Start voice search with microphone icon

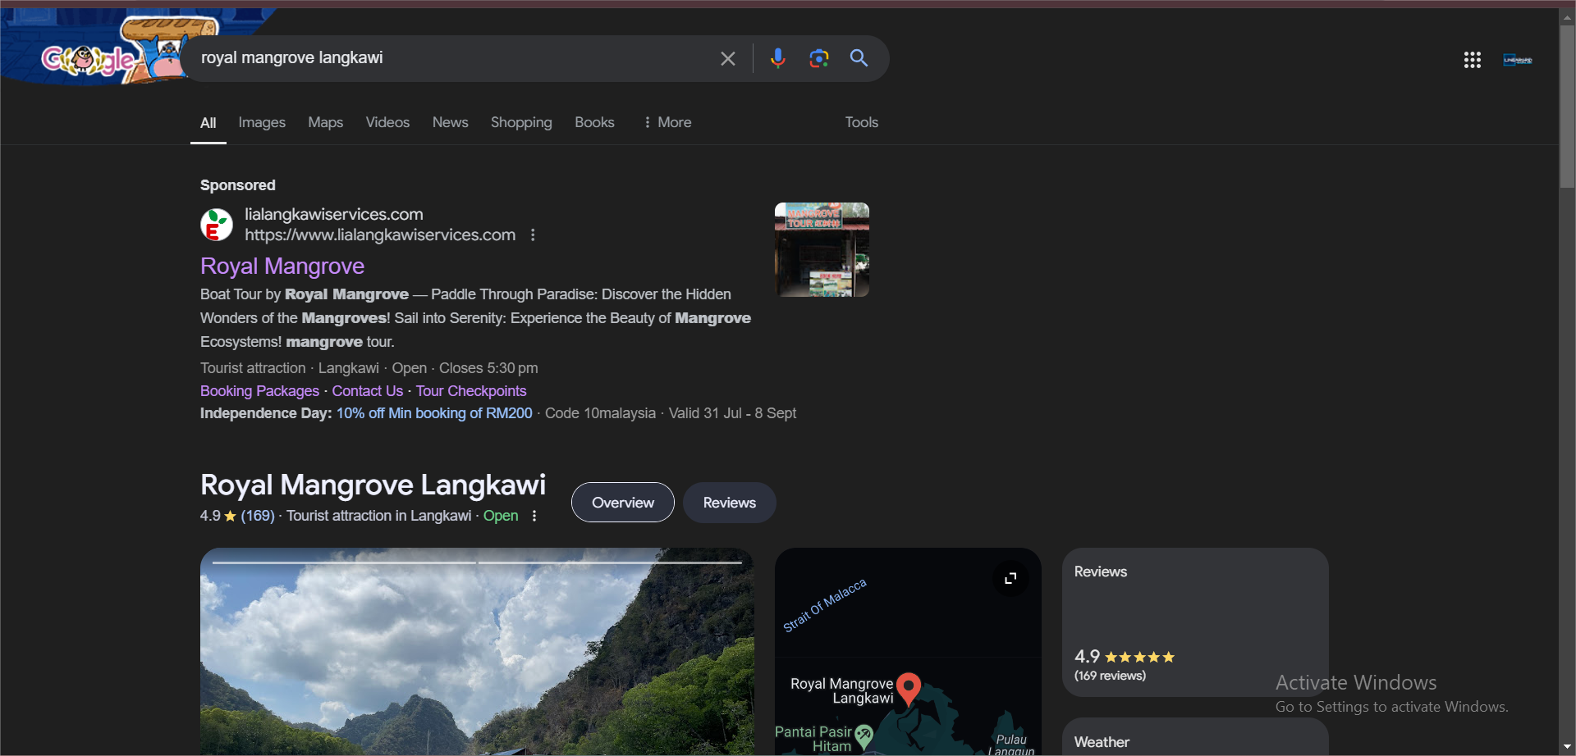tap(777, 58)
